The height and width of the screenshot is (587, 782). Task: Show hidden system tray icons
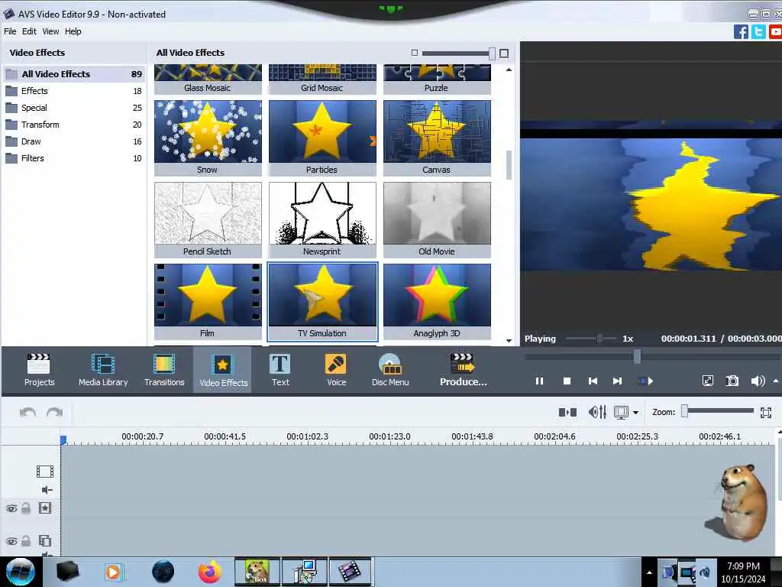[649, 572]
